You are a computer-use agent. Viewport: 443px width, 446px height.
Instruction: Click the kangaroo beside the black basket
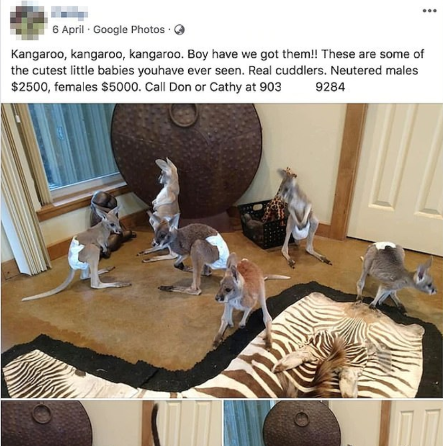point(301,217)
